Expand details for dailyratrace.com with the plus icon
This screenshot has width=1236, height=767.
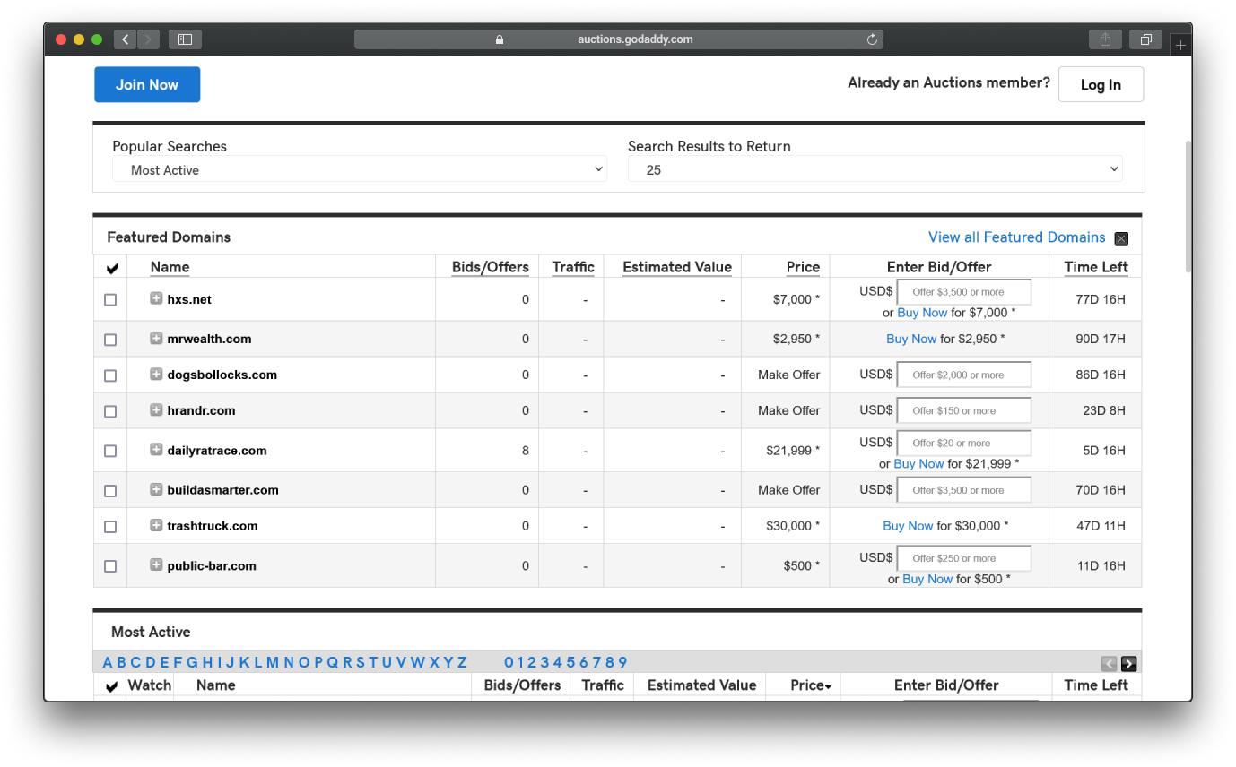pyautogui.click(x=156, y=449)
